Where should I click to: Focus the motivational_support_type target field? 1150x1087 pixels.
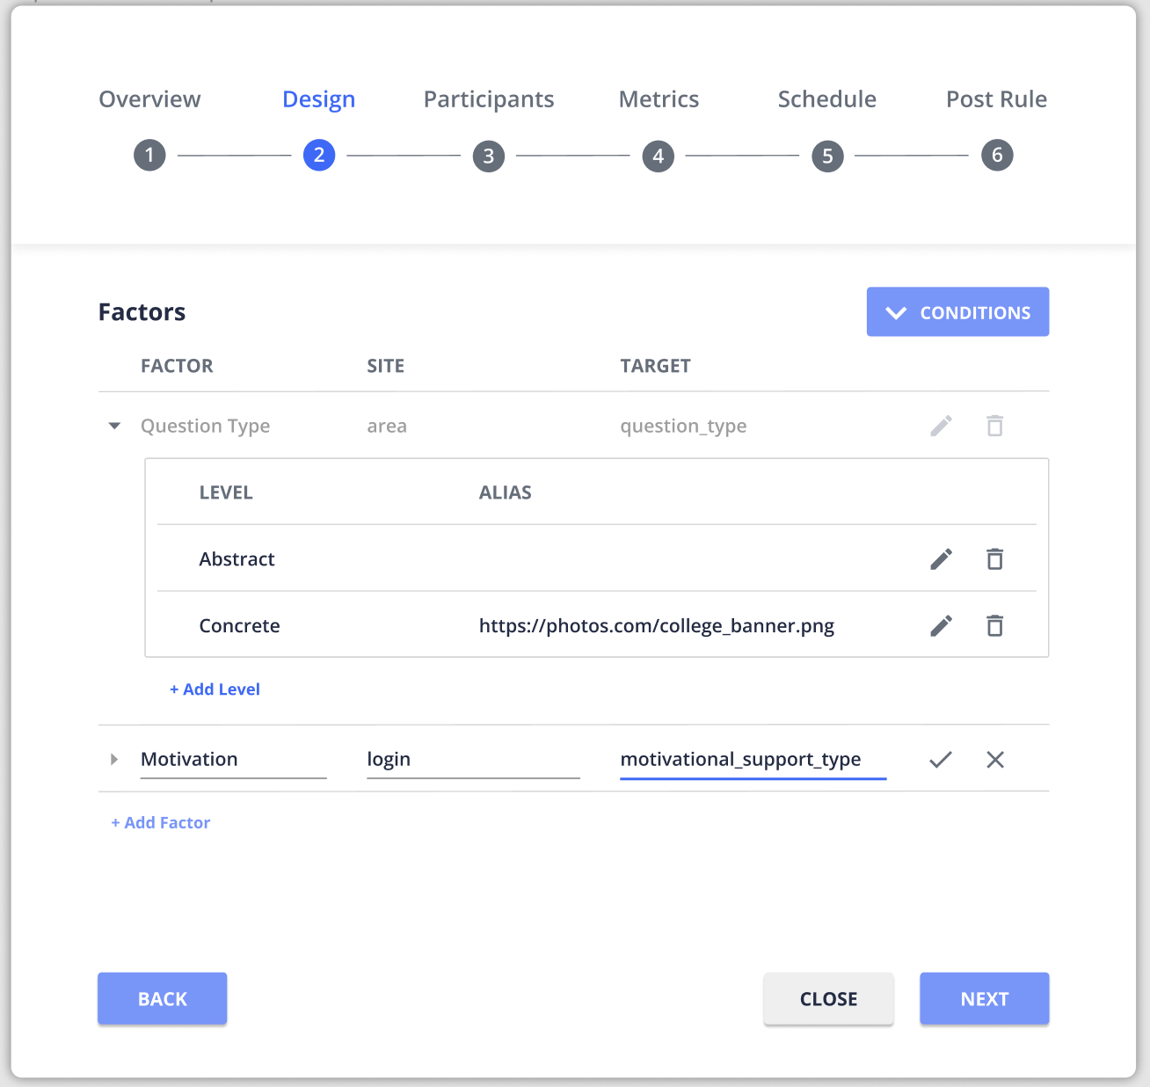pyautogui.click(x=753, y=760)
